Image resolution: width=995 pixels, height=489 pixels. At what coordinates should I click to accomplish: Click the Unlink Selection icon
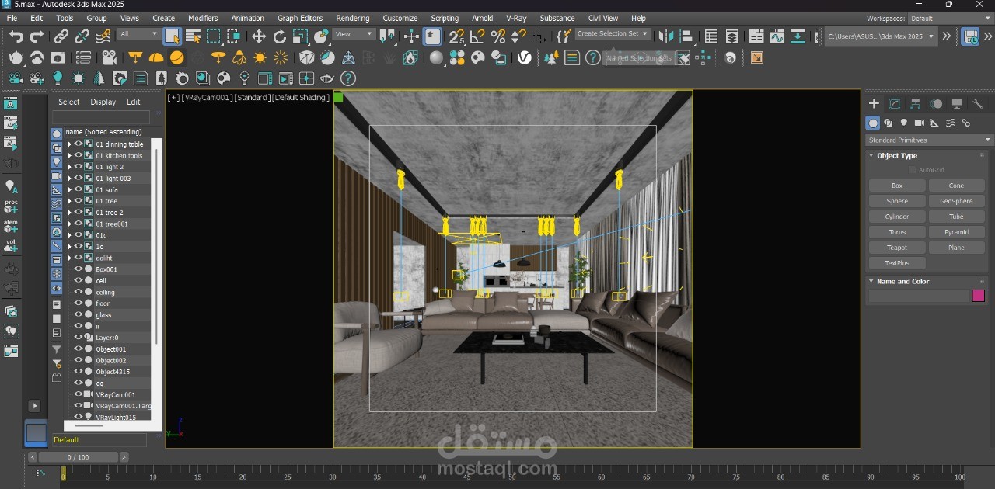(x=82, y=36)
